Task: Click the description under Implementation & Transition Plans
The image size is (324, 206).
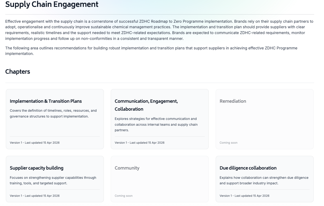Action: 53,114
